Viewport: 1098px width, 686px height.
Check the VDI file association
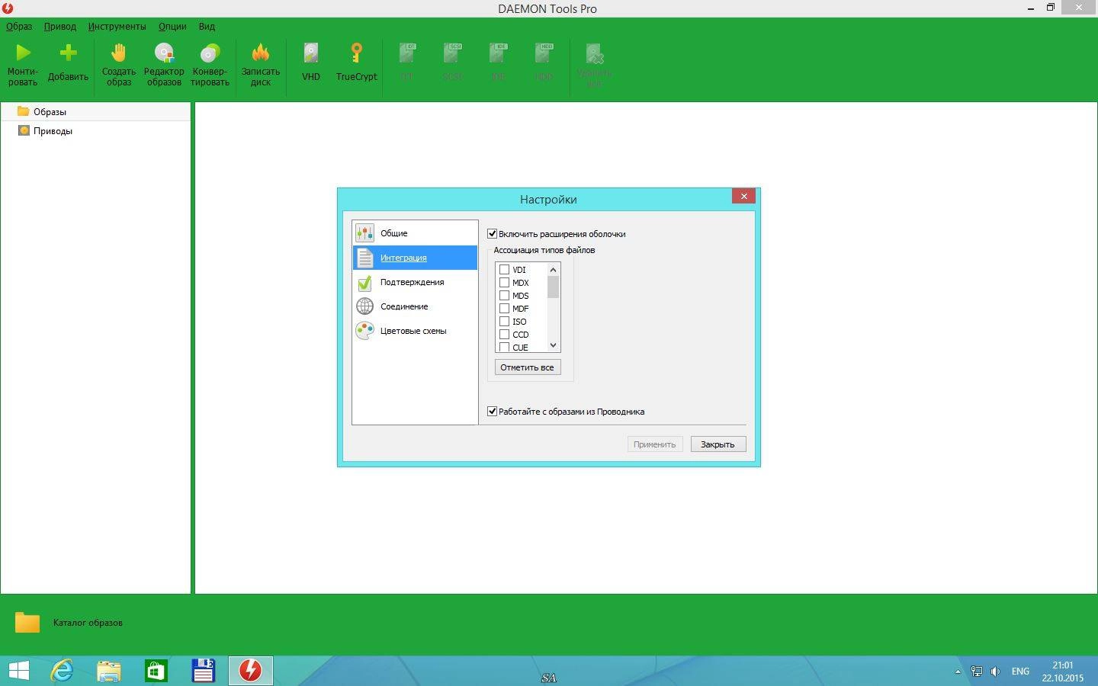(x=504, y=269)
